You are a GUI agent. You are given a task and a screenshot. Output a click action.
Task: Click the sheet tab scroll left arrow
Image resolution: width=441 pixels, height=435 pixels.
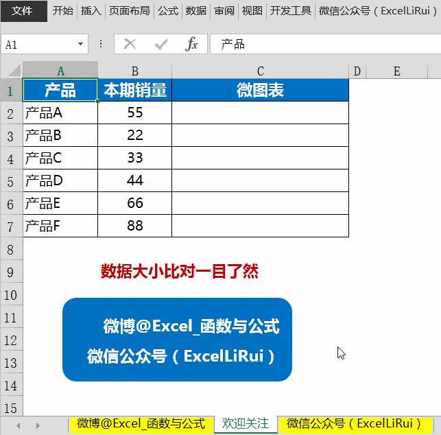(x=19, y=425)
